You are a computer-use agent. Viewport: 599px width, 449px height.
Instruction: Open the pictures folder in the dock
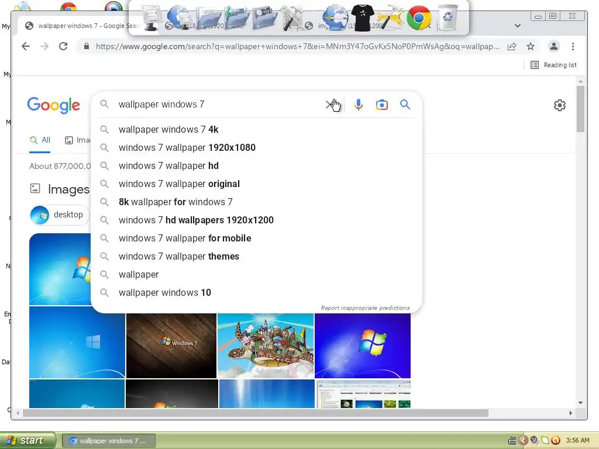click(265, 18)
